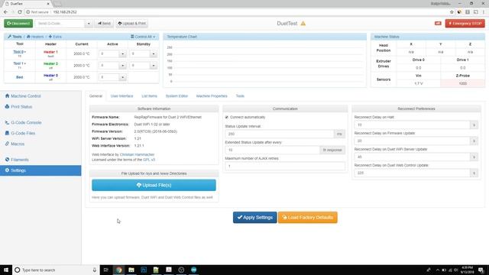Focus the Send G-Code input field

60,24
